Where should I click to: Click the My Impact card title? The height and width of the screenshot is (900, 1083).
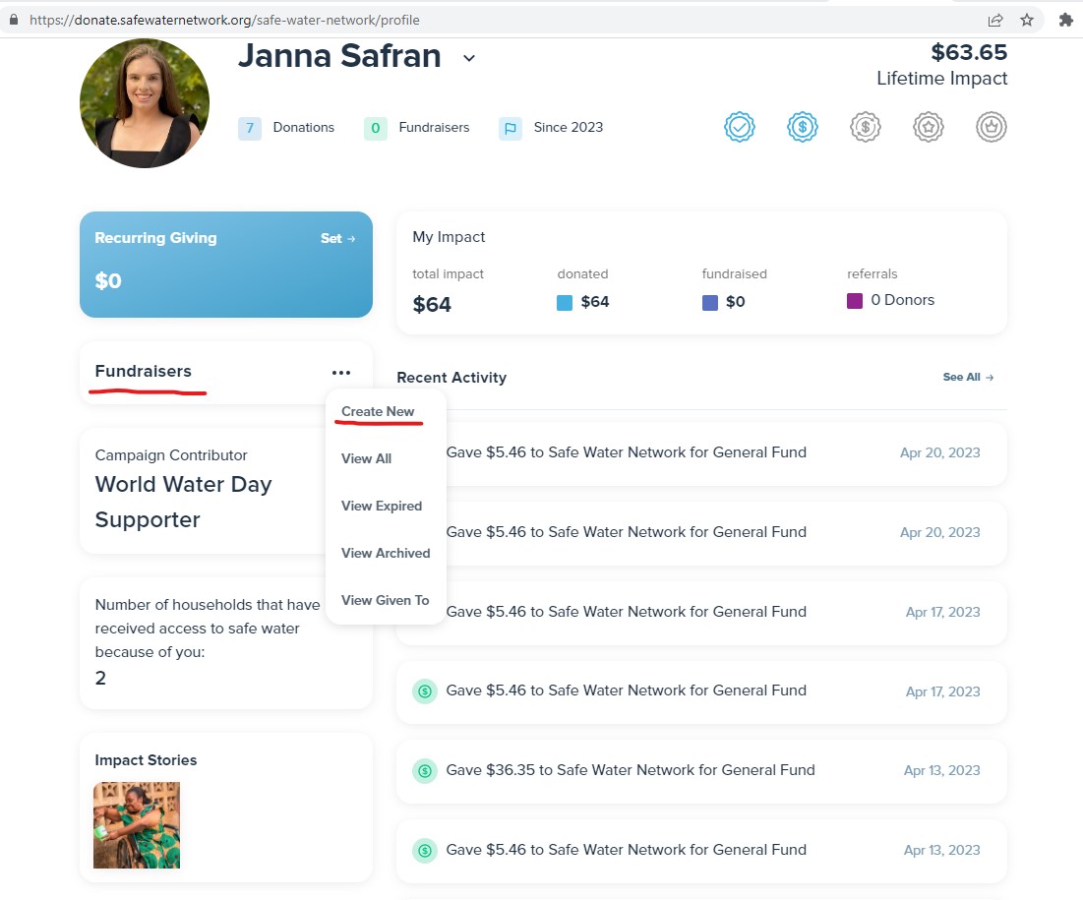(449, 237)
